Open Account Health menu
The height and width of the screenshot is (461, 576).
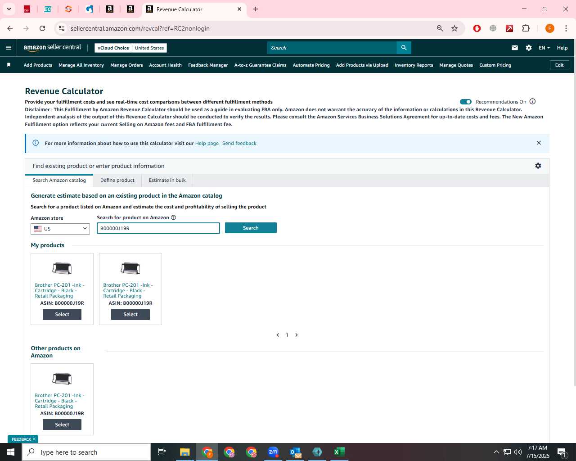tap(165, 65)
